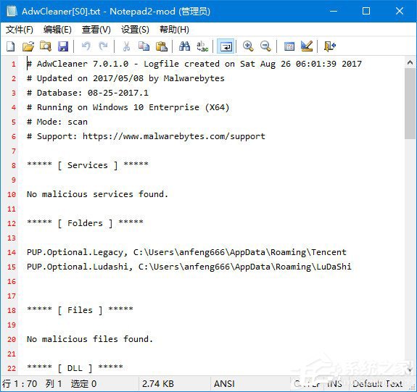This screenshot has width=417, height=392.
Task: Click the Copy icon in toolbar
Action: (x=144, y=46)
